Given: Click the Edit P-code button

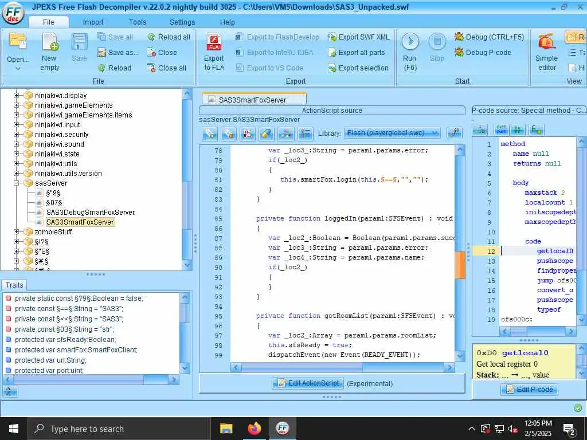Looking at the screenshot, I should click(529, 390).
